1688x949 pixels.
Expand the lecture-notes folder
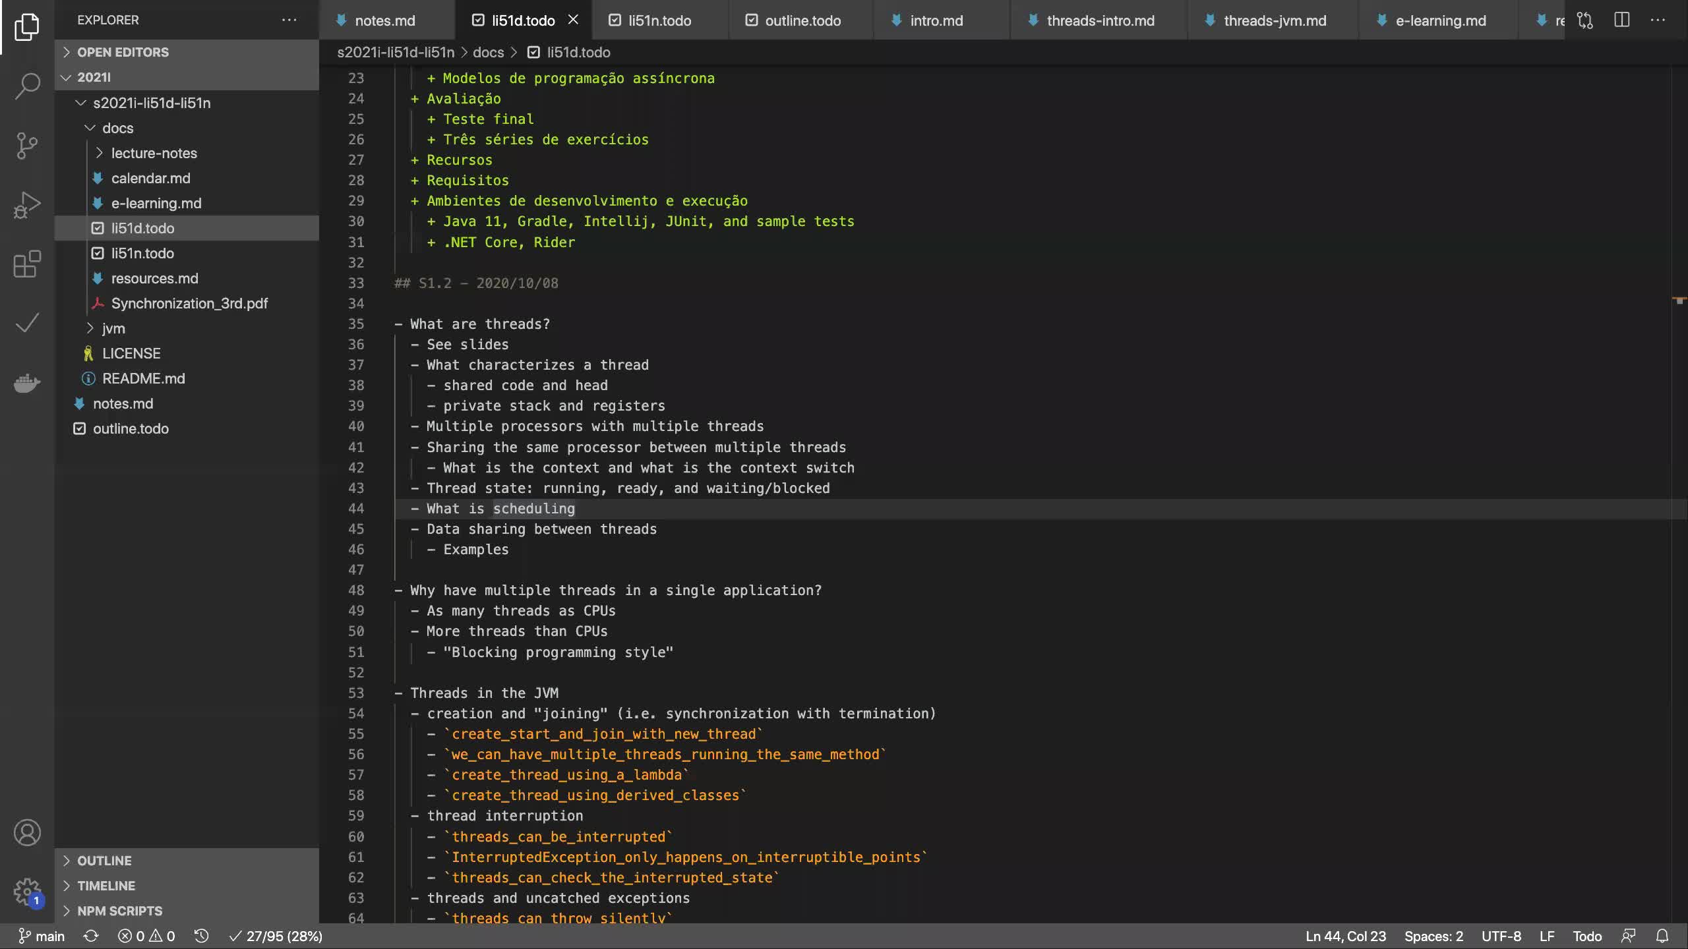(x=187, y=153)
